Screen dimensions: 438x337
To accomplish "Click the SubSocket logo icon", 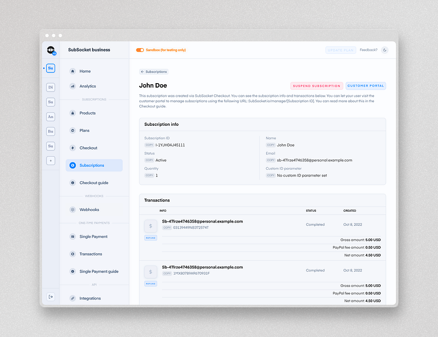I will 51,51.
